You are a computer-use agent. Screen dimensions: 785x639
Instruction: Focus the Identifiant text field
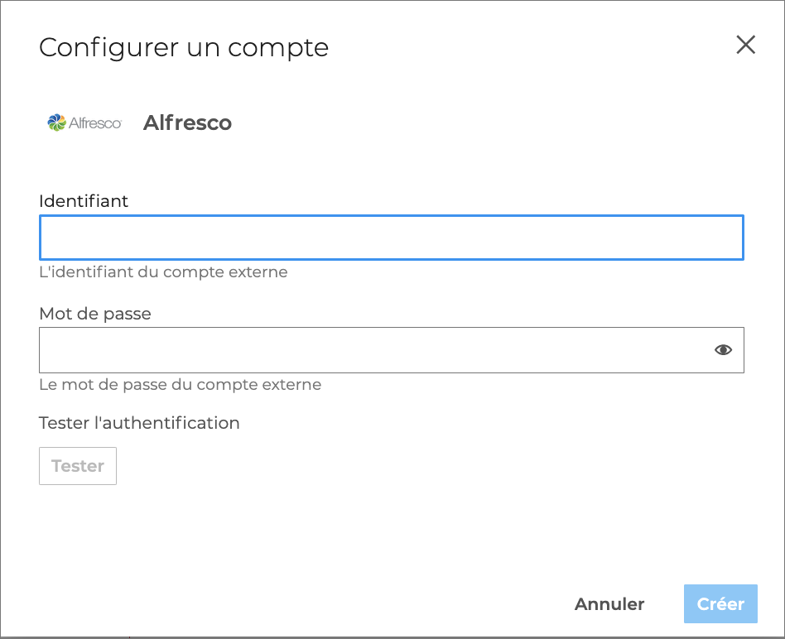pyautogui.click(x=391, y=238)
